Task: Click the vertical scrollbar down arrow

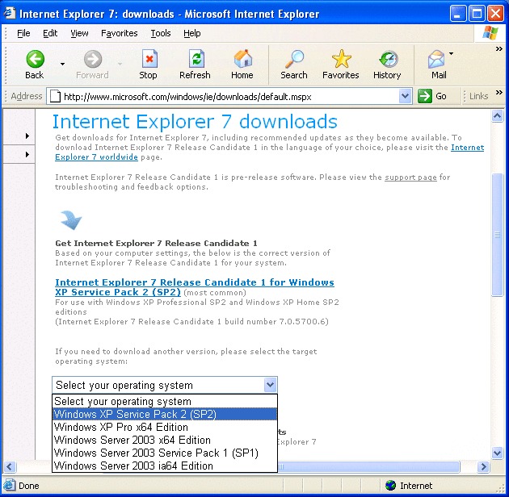Action: click(498, 453)
